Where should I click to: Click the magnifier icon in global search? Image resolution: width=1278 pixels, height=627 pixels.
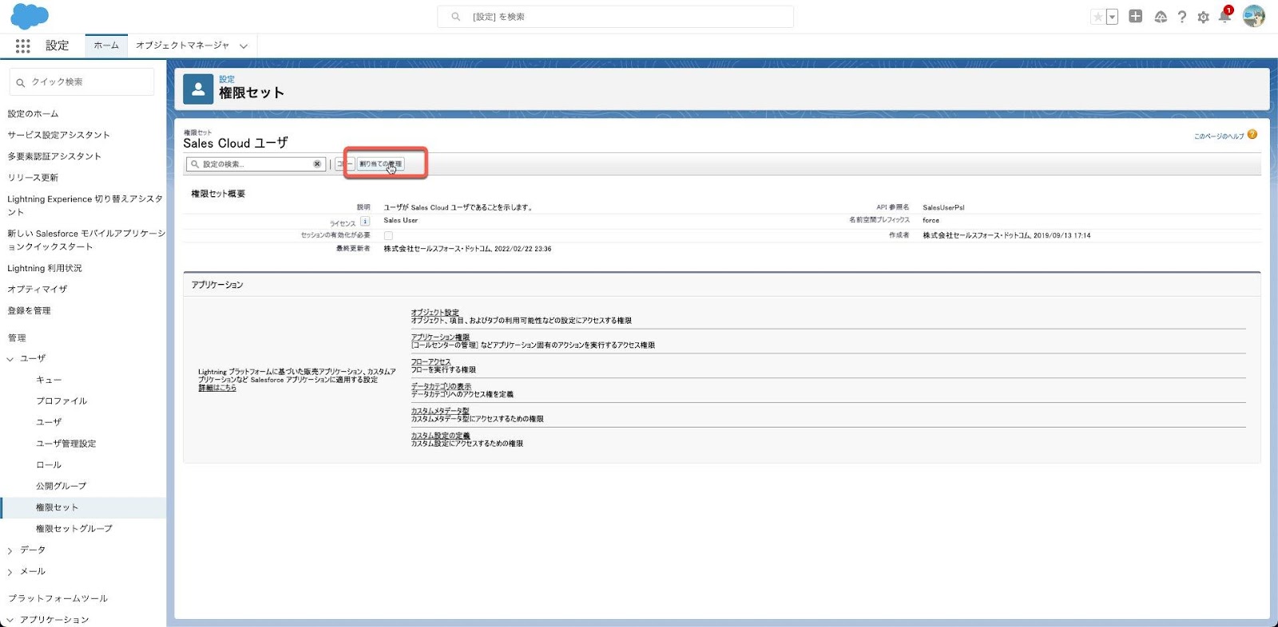[455, 17]
